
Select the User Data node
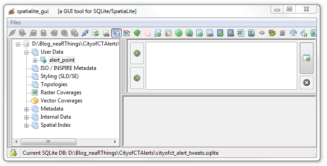(x=52, y=52)
